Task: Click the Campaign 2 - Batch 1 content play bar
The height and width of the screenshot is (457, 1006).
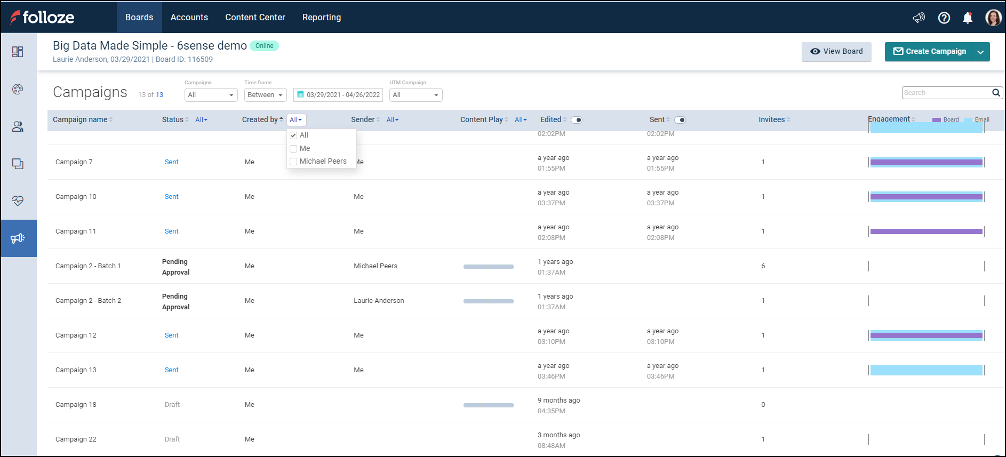Action: pos(488,267)
